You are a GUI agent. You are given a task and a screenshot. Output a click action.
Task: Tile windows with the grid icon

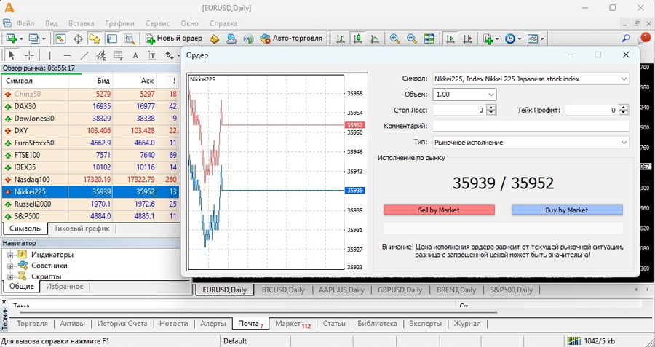pos(429,39)
